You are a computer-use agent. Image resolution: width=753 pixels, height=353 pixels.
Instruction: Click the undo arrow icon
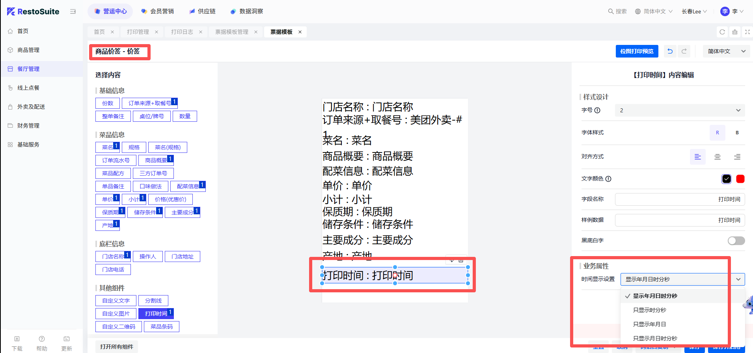click(x=670, y=51)
